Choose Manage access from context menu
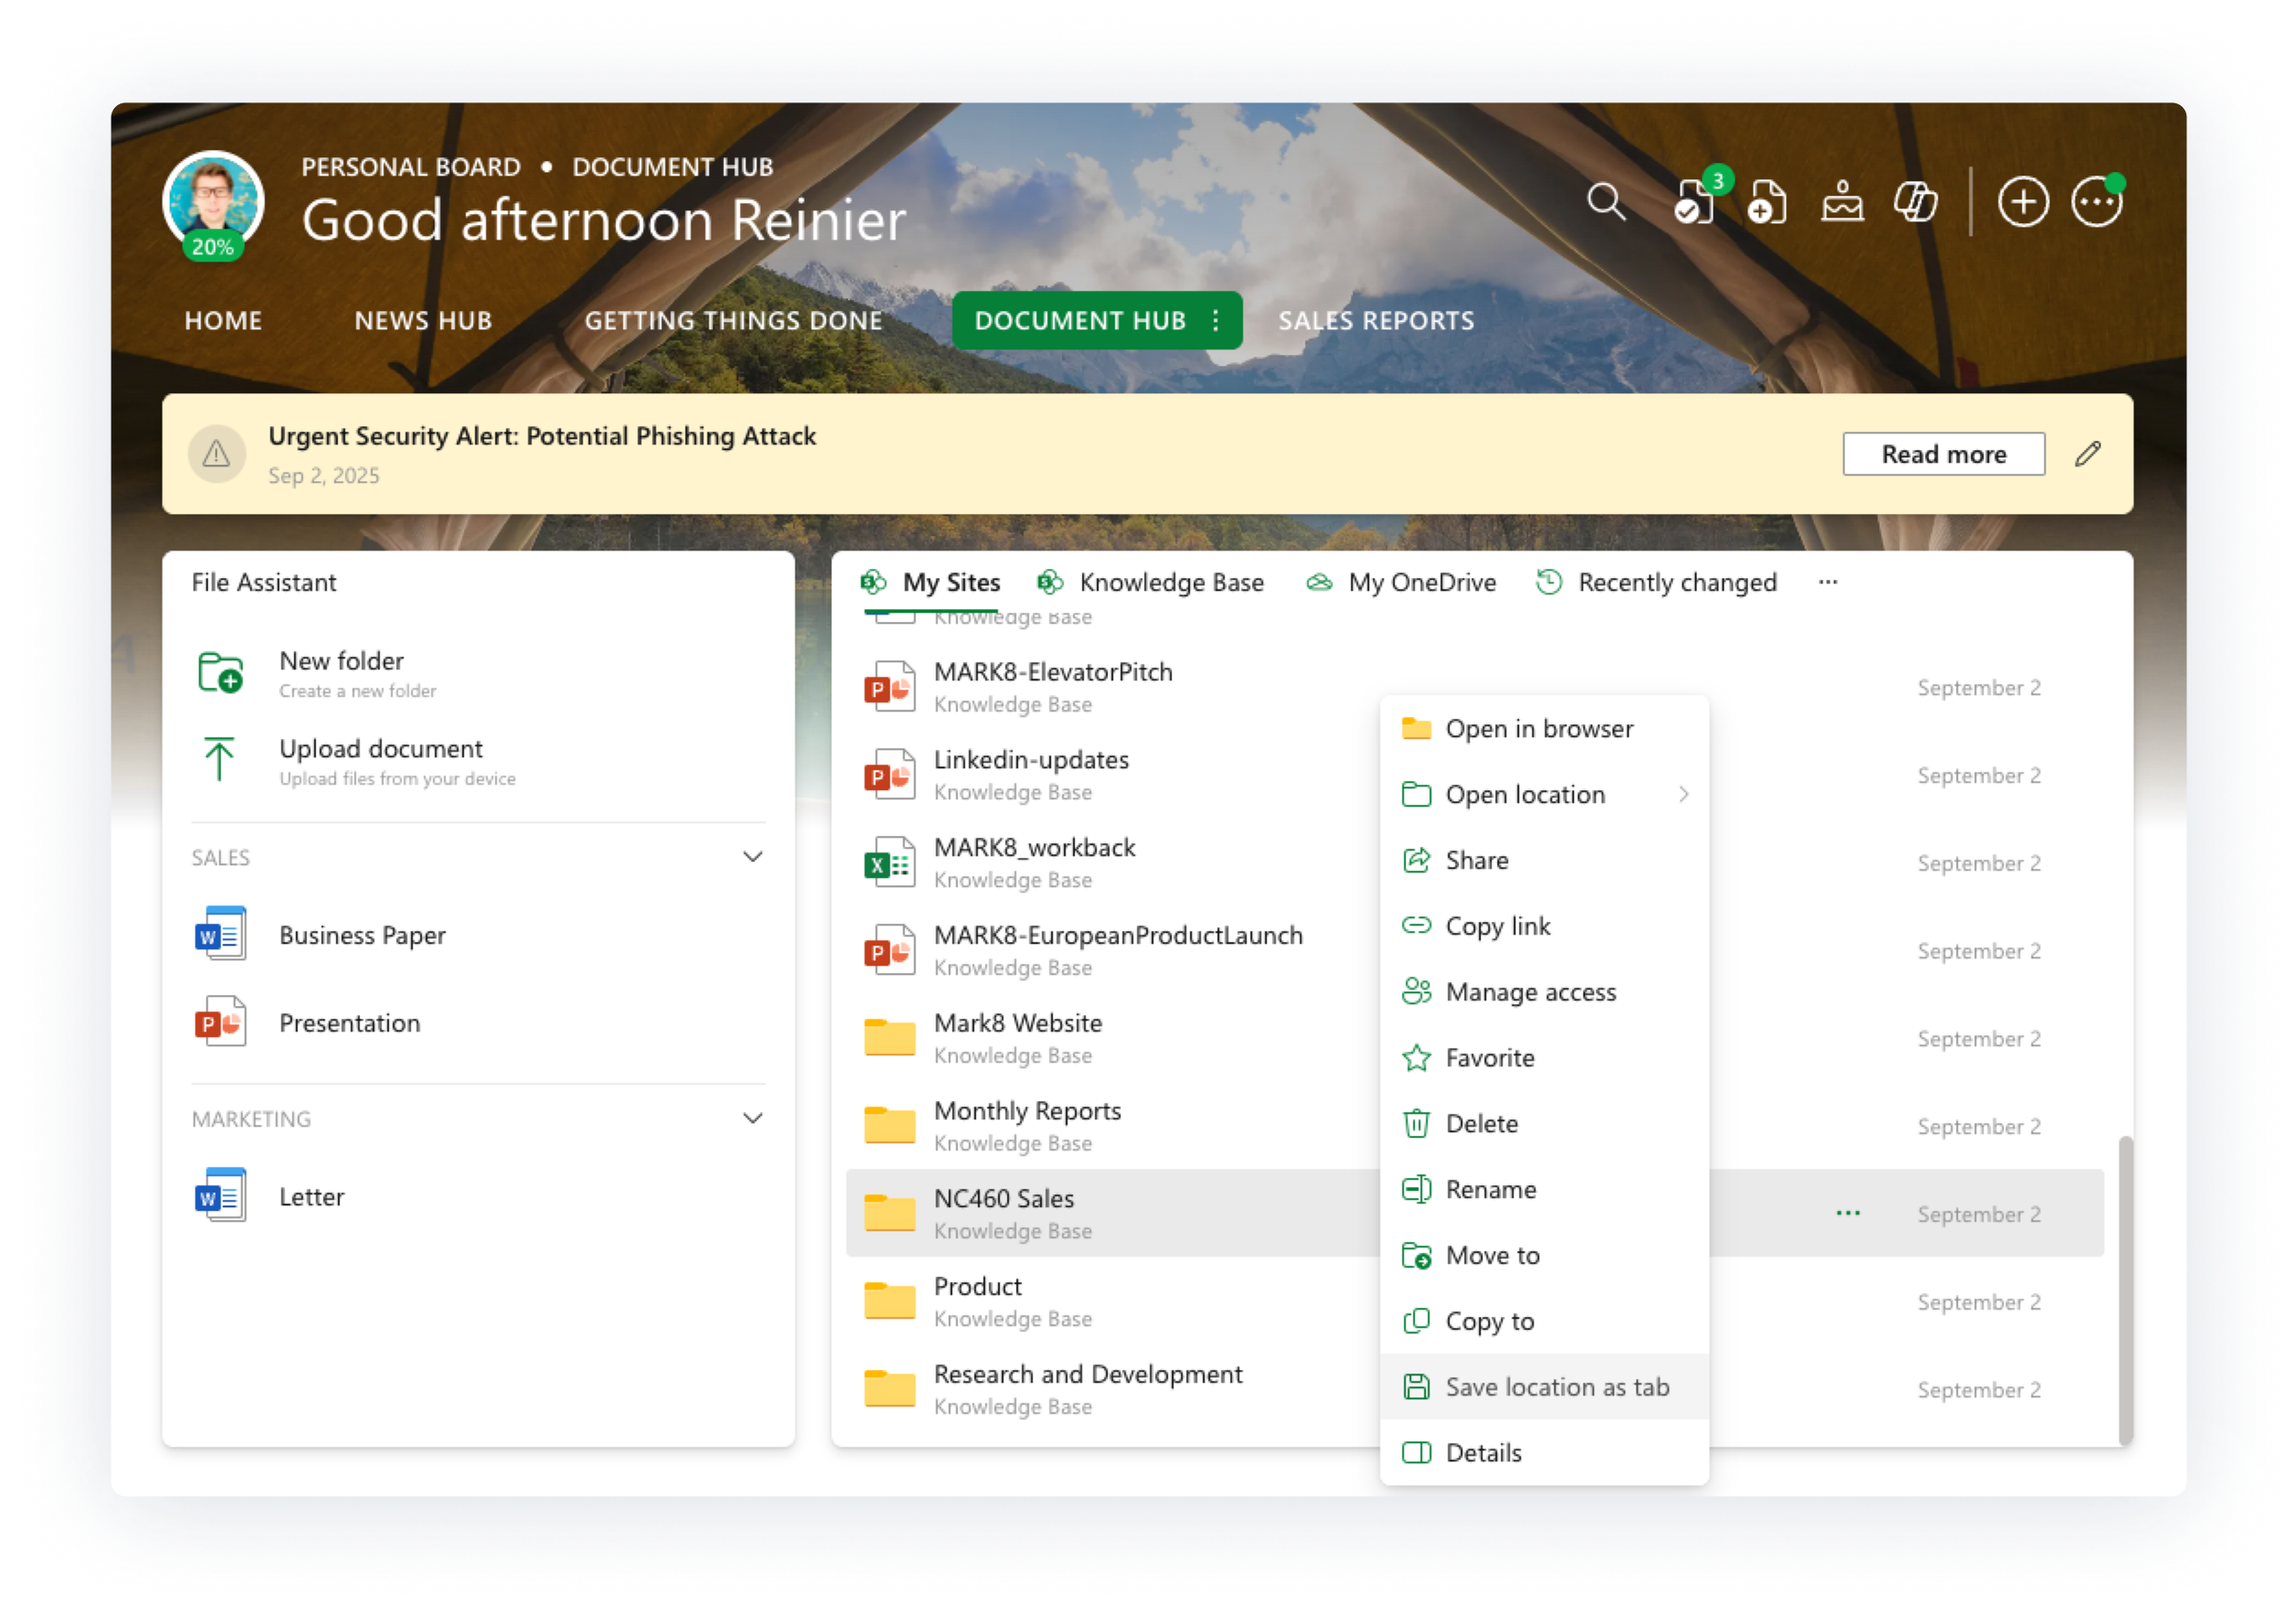The width and height of the screenshot is (2296, 1614). coord(1530,992)
